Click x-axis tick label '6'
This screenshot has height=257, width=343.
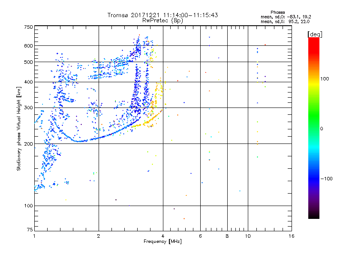(x=200, y=236)
